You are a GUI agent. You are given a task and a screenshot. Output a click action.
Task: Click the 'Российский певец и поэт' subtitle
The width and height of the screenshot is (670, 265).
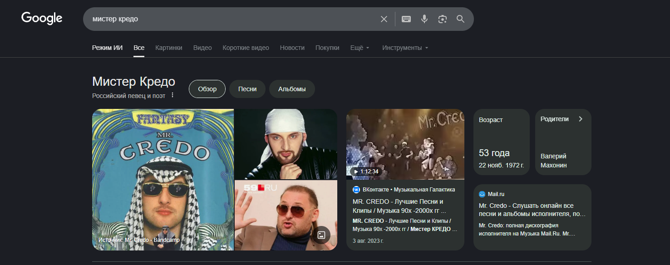coord(128,96)
